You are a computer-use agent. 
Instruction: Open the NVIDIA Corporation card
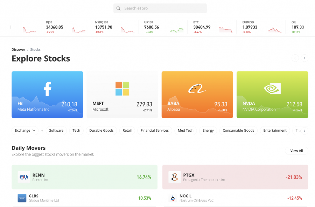272,95
